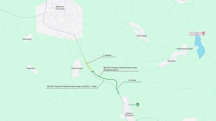
Task: Select the Вязовка village label
Action: pos(171,61)
